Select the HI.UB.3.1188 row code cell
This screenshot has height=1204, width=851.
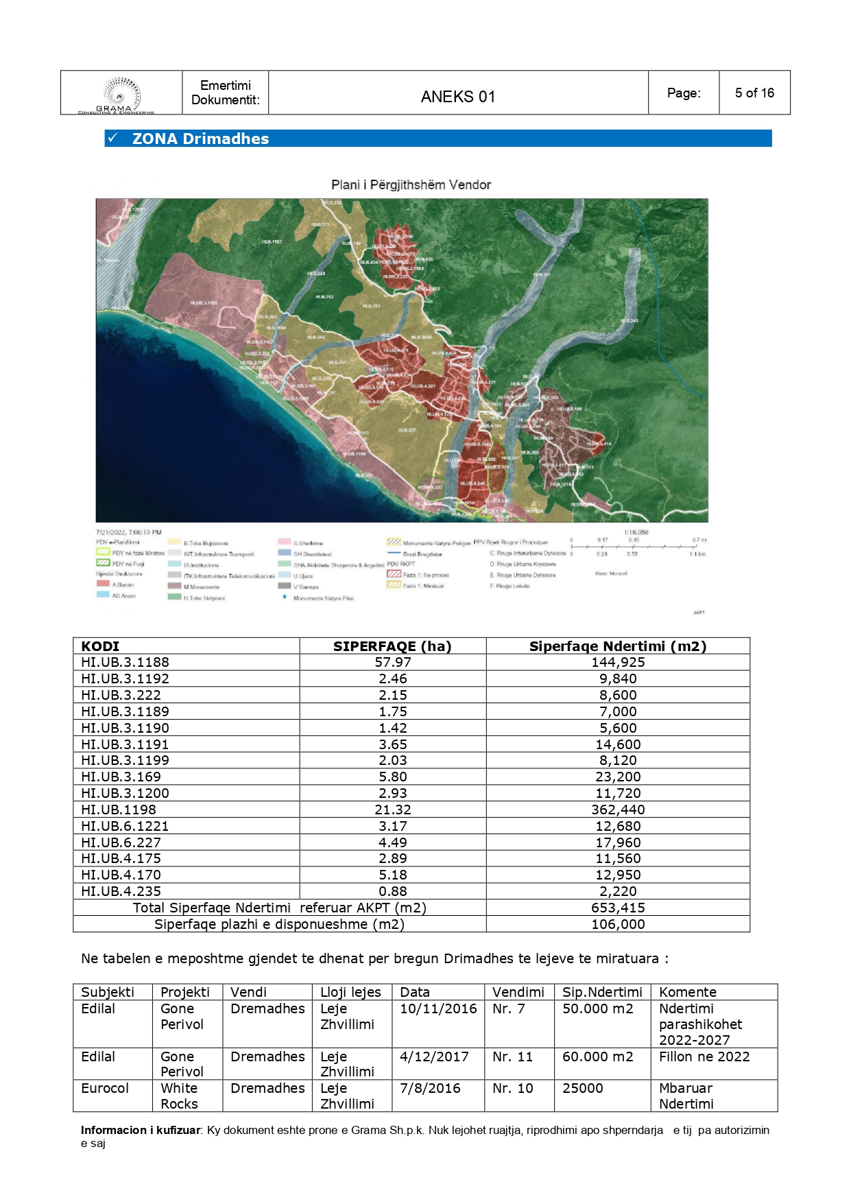tap(125, 662)
